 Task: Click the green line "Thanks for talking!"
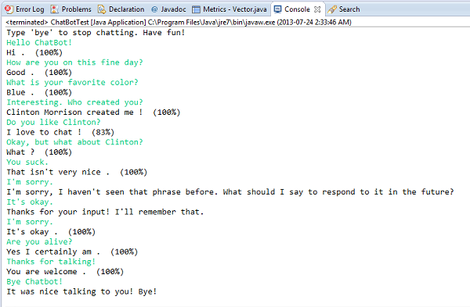tap(51, 262)
